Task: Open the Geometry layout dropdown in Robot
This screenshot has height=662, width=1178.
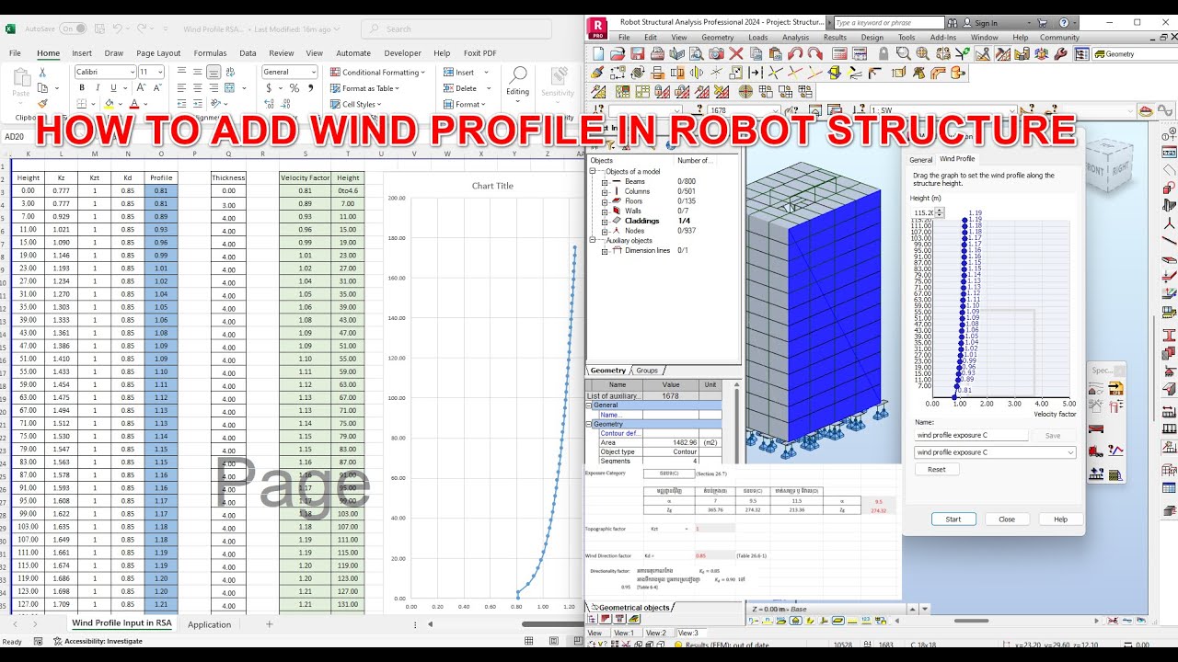Action: (x=1137, y=54)
